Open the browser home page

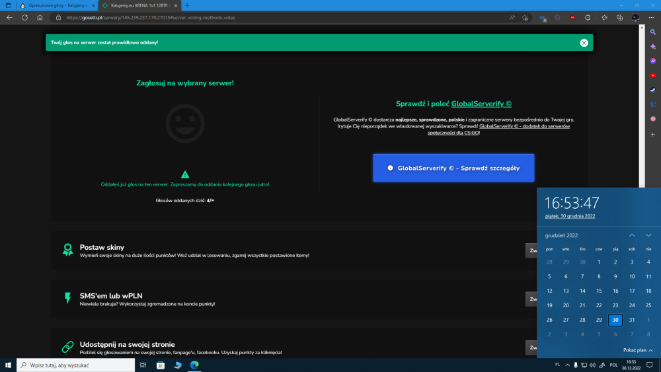tap(40, 17)
